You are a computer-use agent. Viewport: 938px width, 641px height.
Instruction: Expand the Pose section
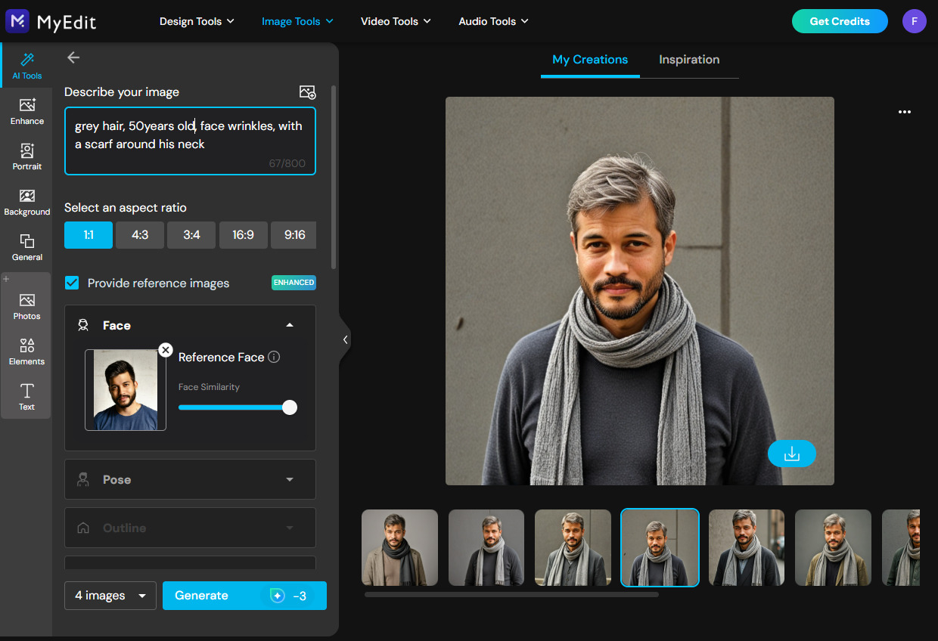pyautogui.click(x=290, y=479)
